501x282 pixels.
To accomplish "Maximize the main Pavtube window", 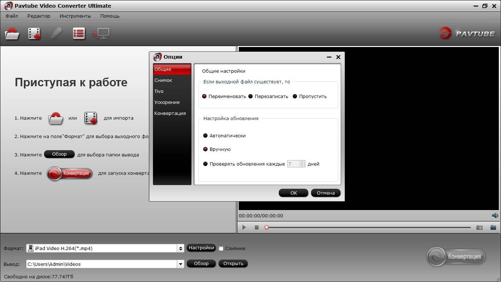I will tap(485, 6).
